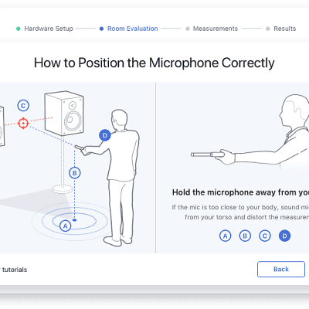Viewport: 309px width, 309px height.
Task: Click marker B on the dashed vertical line
Action: (75, 173)
